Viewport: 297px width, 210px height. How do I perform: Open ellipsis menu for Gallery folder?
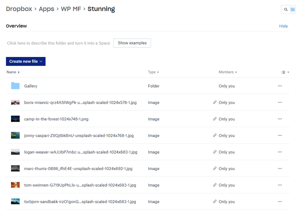280,86
